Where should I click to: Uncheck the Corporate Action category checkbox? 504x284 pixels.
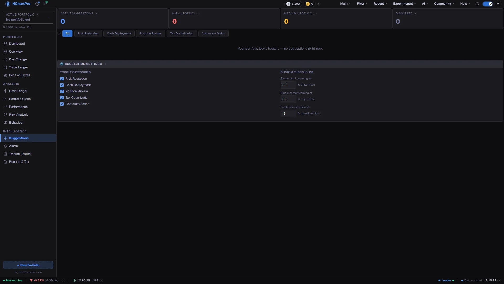[x=62, y=104]
